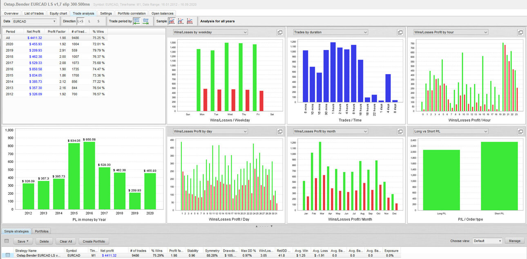This screenshot has width=527, height=259.
Task: Tick the Ostap.Bender EURCAD strategy row checkbox
Action: [8, 255]
